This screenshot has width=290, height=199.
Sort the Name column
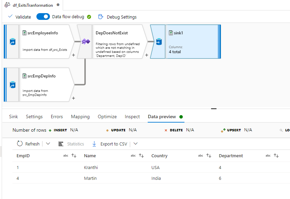[x=141, y=156]
